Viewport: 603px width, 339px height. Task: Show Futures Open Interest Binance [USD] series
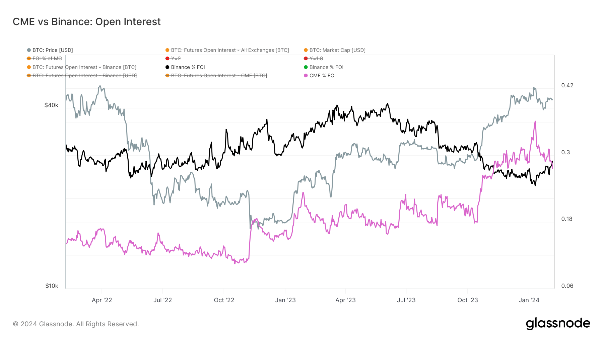(x=85, y=76)
